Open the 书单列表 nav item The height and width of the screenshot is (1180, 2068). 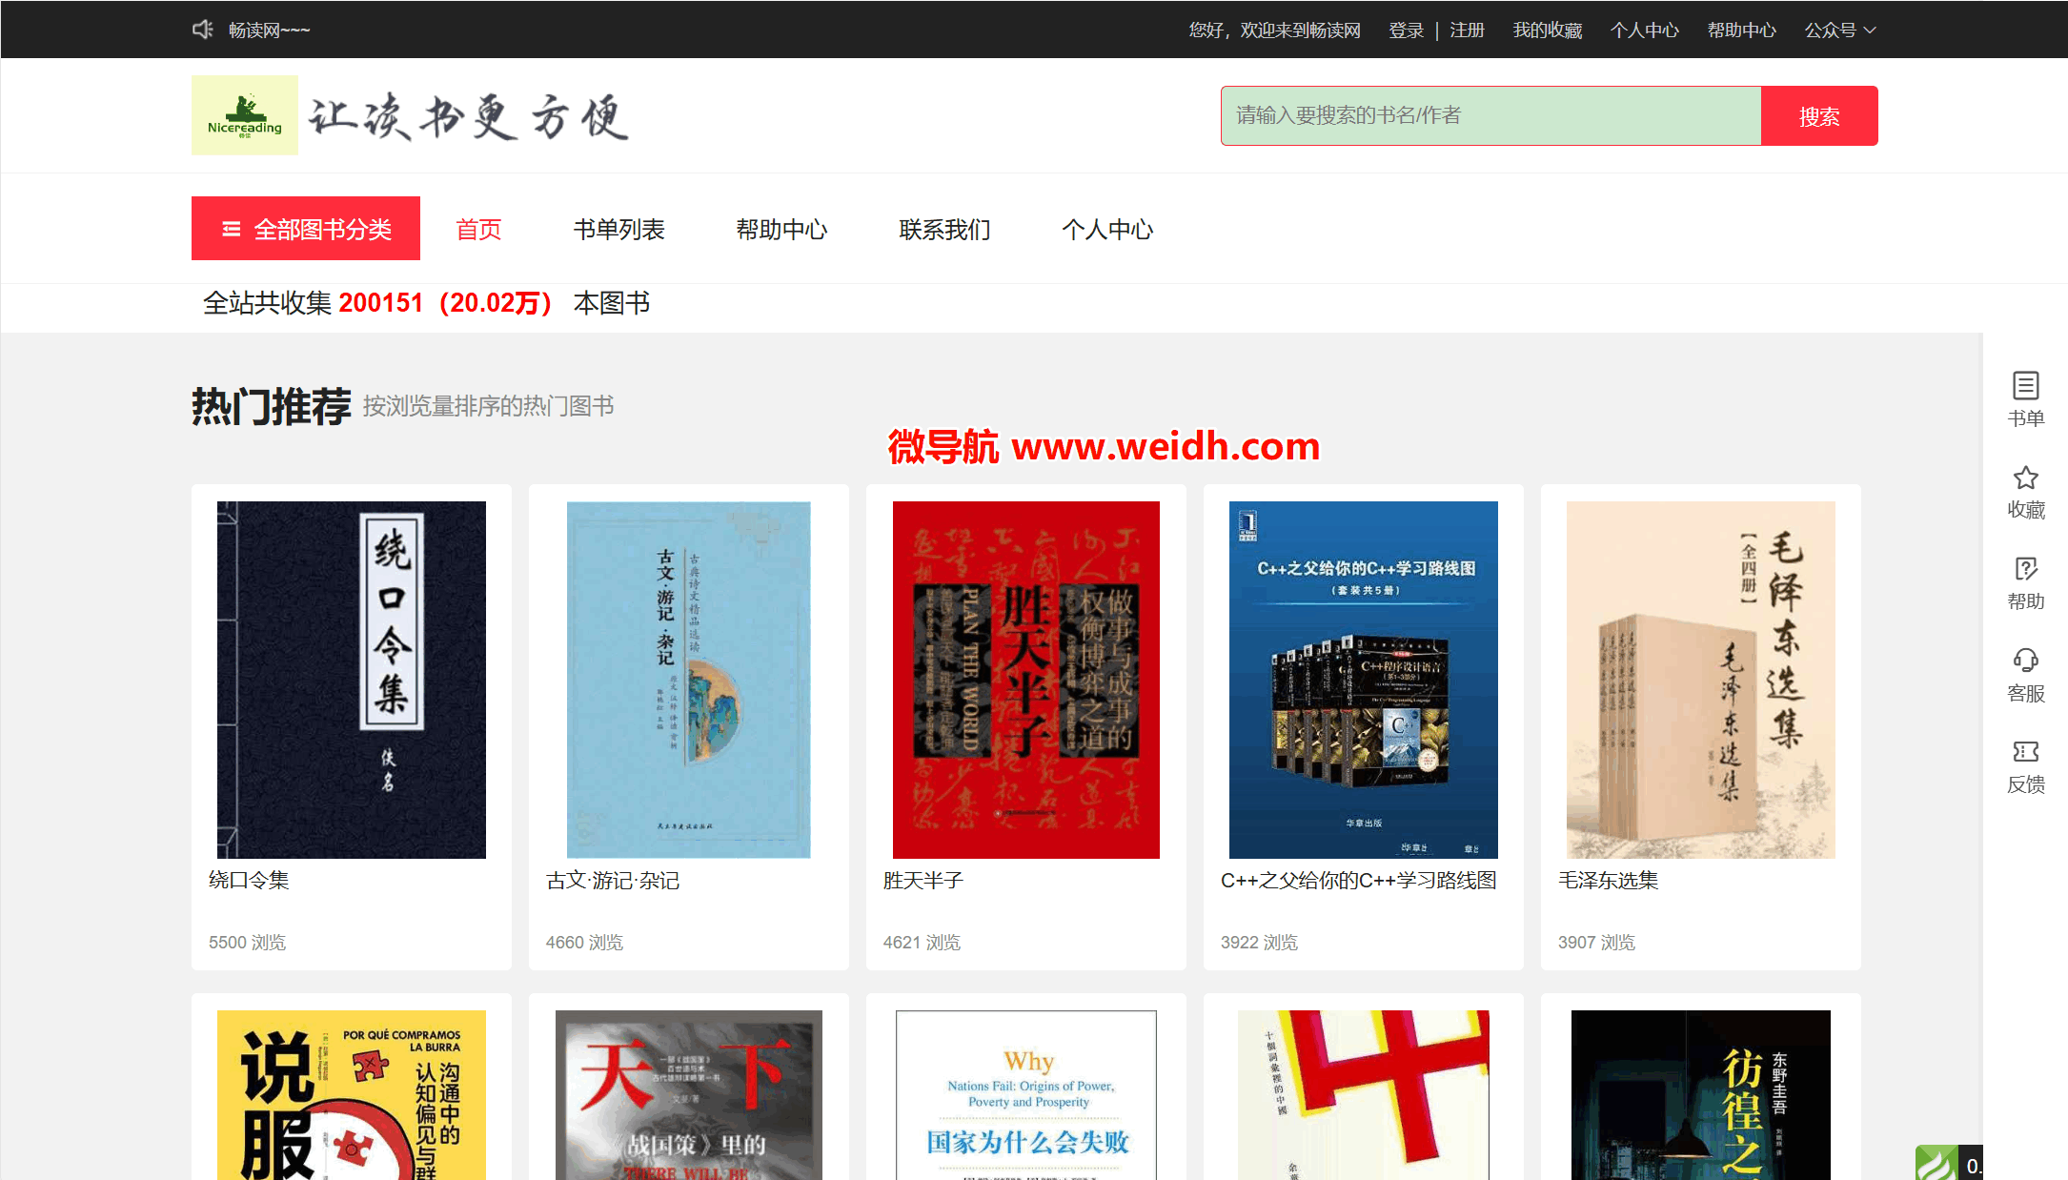click(618, 230)
